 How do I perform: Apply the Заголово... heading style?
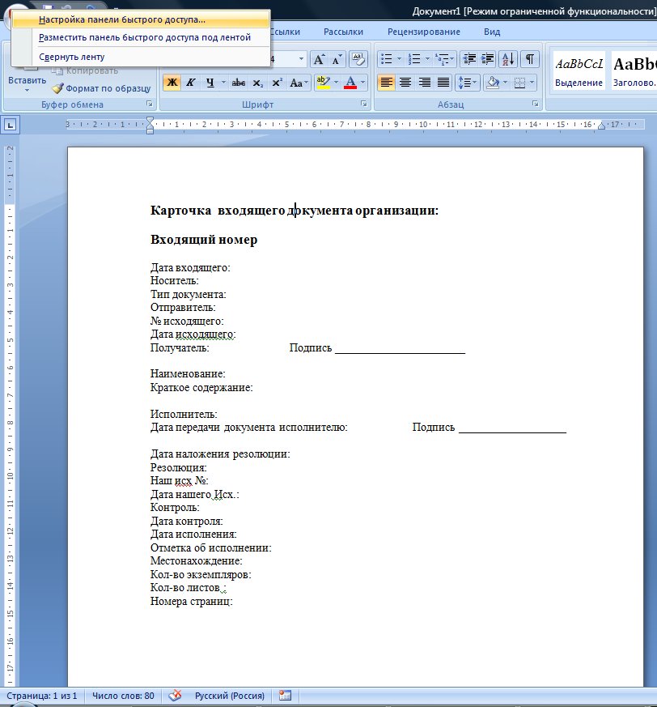[634, 70]
